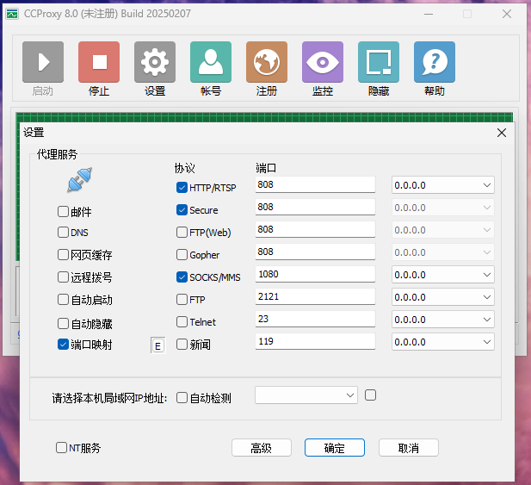Click the FTP(Web) port field
Viewport: 531px width, 485px height.
pyautogui.click(x=315, y=229)
